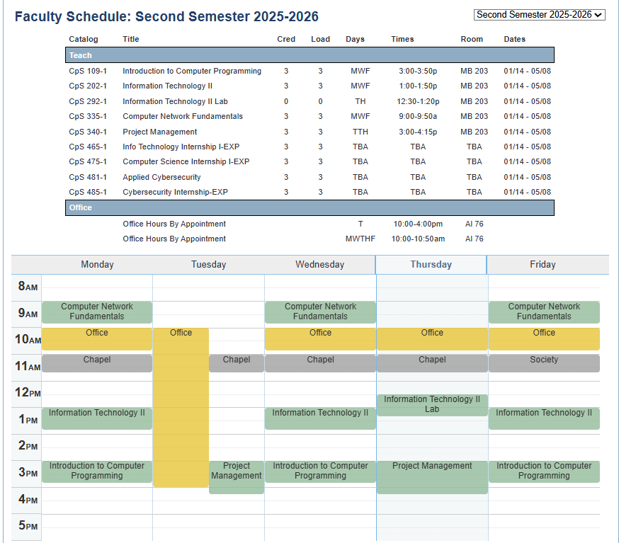Screen dimensions: 619x543
Task: Click the Office section header bar
Action: pos(309,207)
